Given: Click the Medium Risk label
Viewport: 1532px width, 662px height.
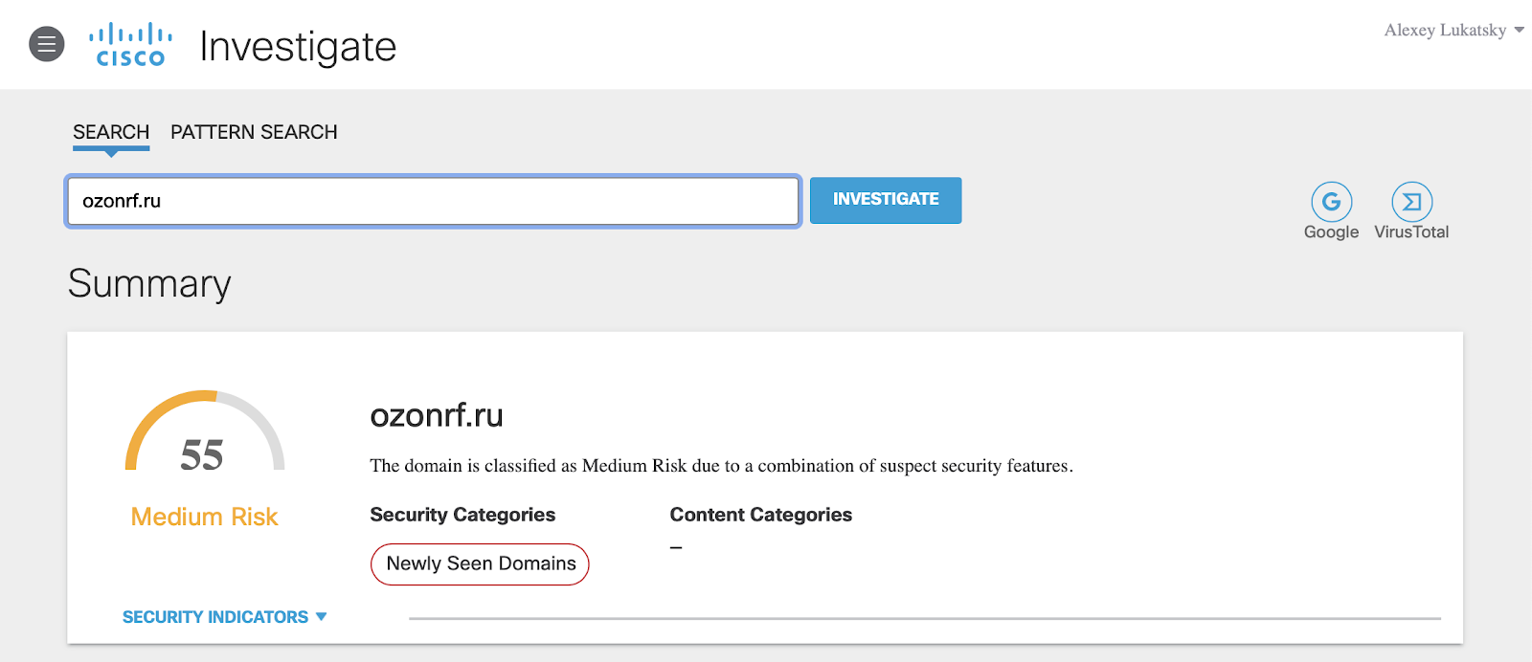Looking at the screenshot, I should pyautogui.click(x=204, y=517).
